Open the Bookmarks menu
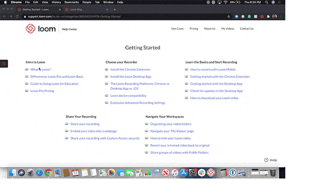The width and height of the screenshot is (310, 194). (x=72, y=2)
